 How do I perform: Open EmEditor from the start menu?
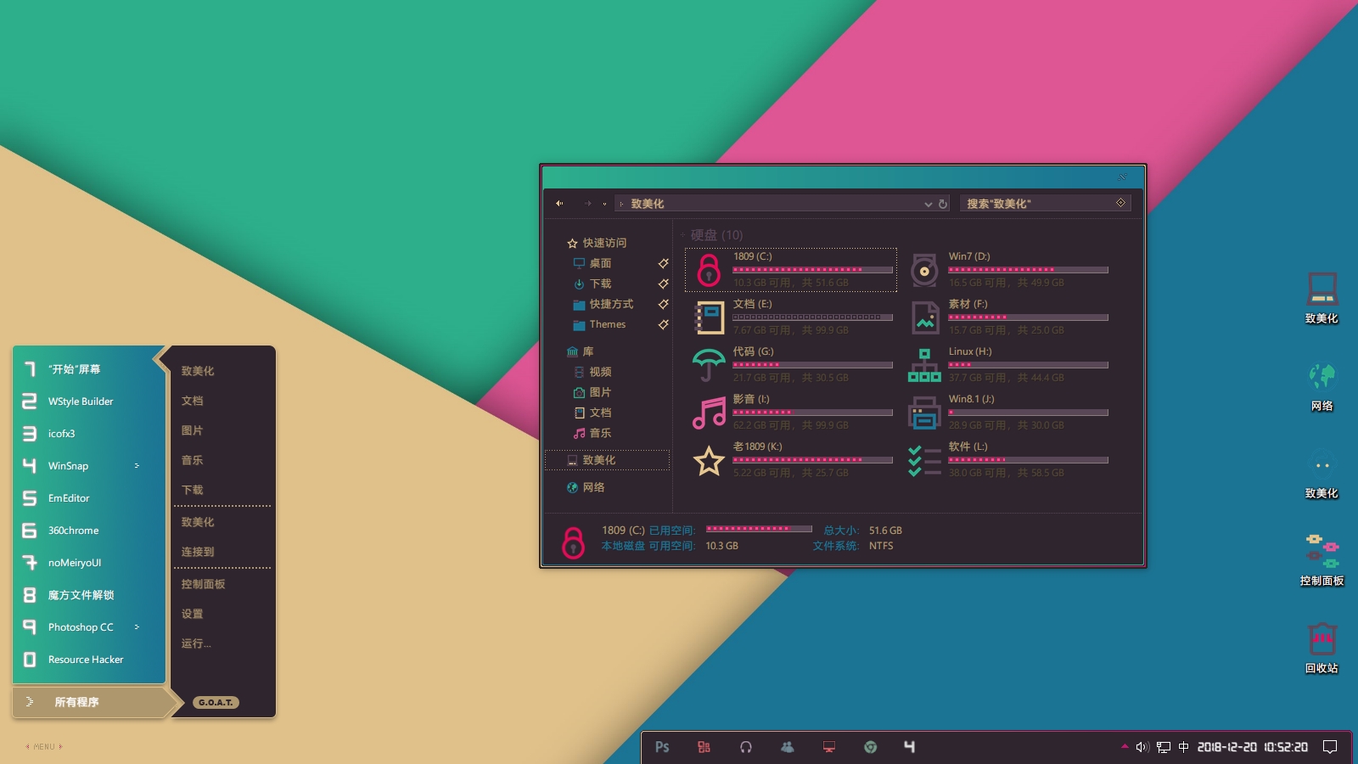pyautogui.click(x=69, y=498)
